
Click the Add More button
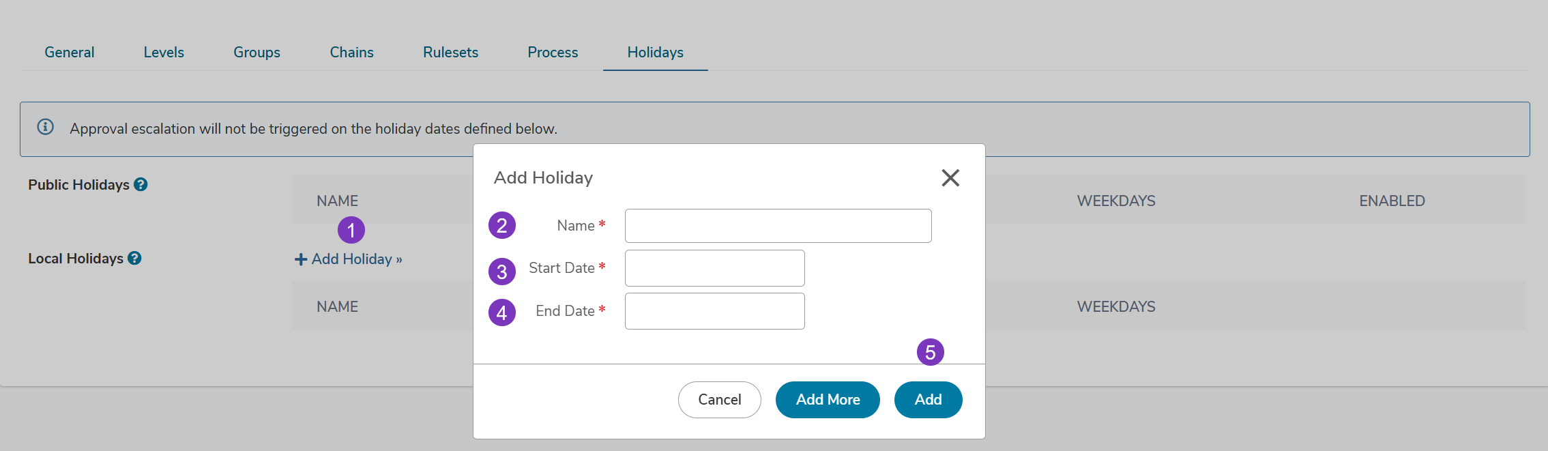click(x=828, y=400)
